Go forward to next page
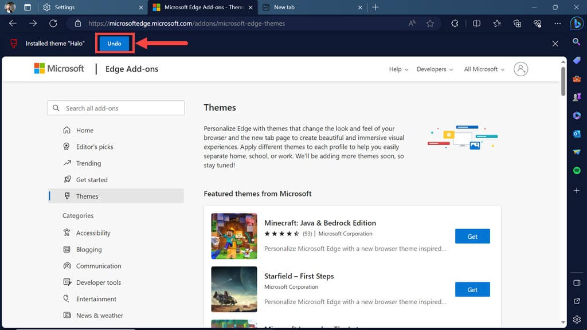587x330 pixels. [33, 23]
